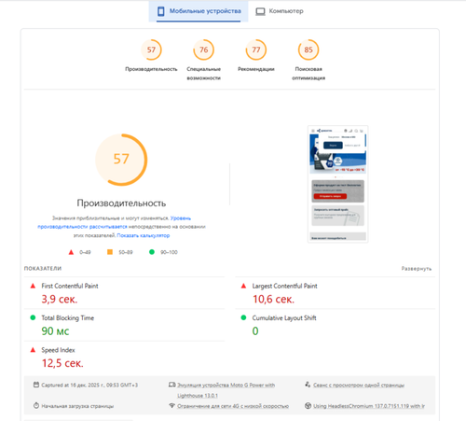The image size is (466, 421).
Task: Click the 10,6 сек. value
Action: click(273, 299)
